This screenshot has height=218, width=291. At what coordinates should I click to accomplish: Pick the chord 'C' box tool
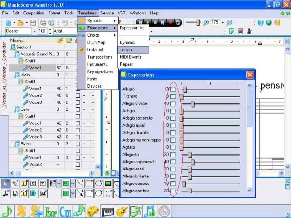(33, 184)
